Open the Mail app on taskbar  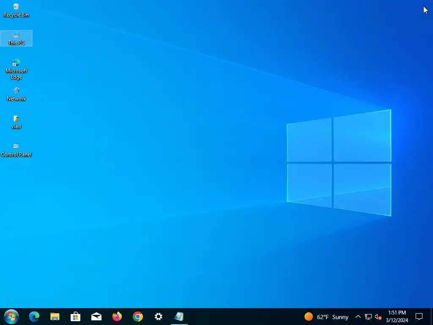click(96, 317)
